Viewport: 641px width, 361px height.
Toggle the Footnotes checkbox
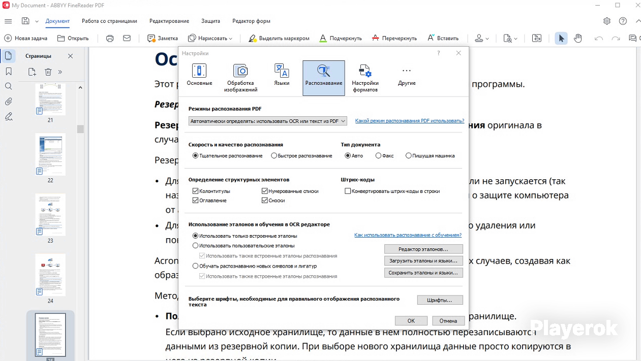click(265, 201)
